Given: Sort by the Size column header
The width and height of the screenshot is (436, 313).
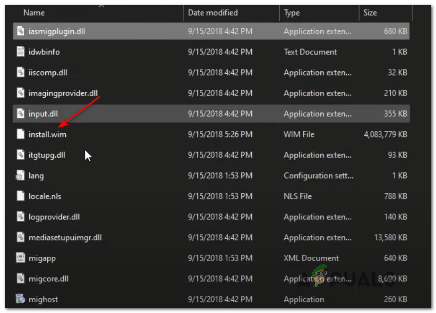Looking at the screenshot, I should (x=370, y=12).
